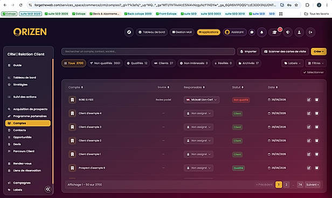Screen dimensions: 332x198
Task: Open Non assigné dropdown for Client d'exemple 1
Action: click(x=198, y=154)
